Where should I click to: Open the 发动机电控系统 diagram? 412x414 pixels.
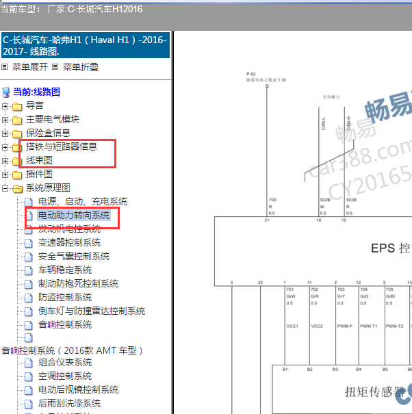(69, 229)
